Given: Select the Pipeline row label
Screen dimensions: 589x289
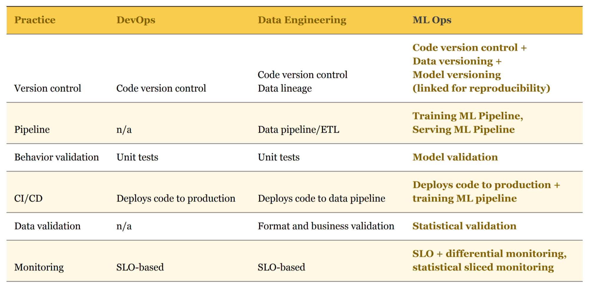Looking at the screenshot, I should pos(32,130).
